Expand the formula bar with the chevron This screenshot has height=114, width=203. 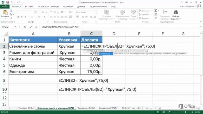tap(201, 27)
